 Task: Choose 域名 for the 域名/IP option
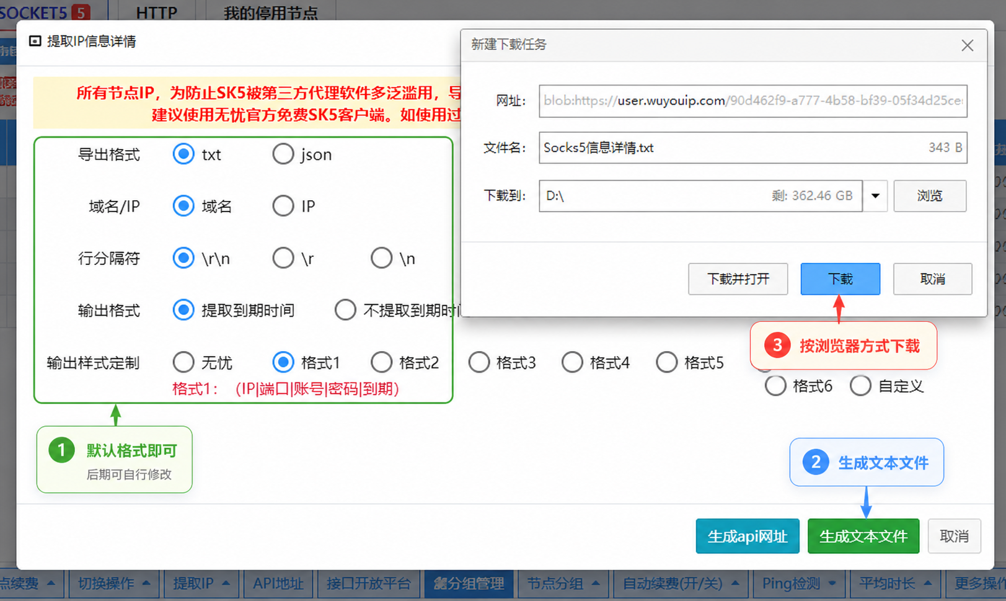pos(183,206)
